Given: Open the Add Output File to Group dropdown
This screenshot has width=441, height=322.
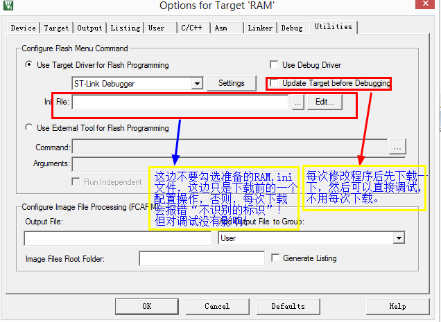Looking at the screenshot, I should pos(399,238).
